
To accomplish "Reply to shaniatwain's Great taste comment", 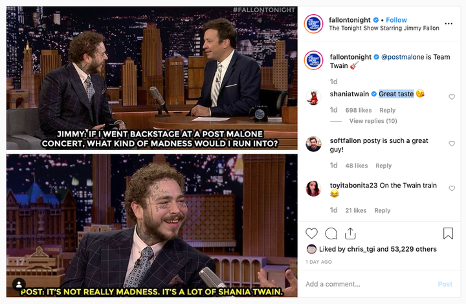I will coord(387,110).
